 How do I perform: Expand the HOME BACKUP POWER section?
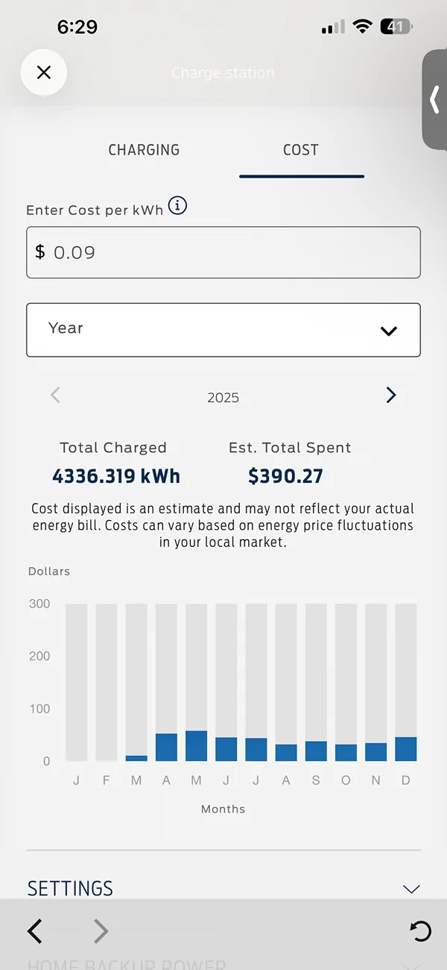click(223, 961)
